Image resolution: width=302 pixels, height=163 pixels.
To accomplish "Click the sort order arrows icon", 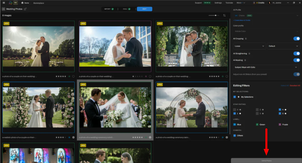I will [x=224, y=15].
